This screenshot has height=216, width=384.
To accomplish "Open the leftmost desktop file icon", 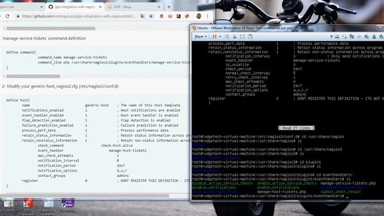I will pos(8,205).
